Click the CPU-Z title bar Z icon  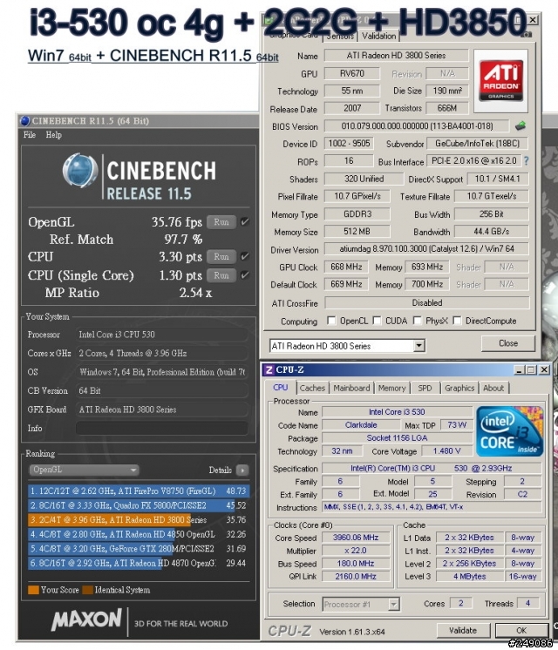pos(269,369)
